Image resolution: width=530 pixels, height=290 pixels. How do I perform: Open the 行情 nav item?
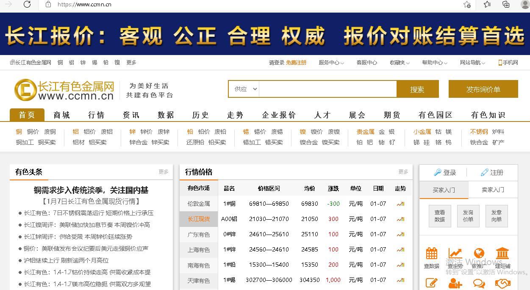coord(96,115)
